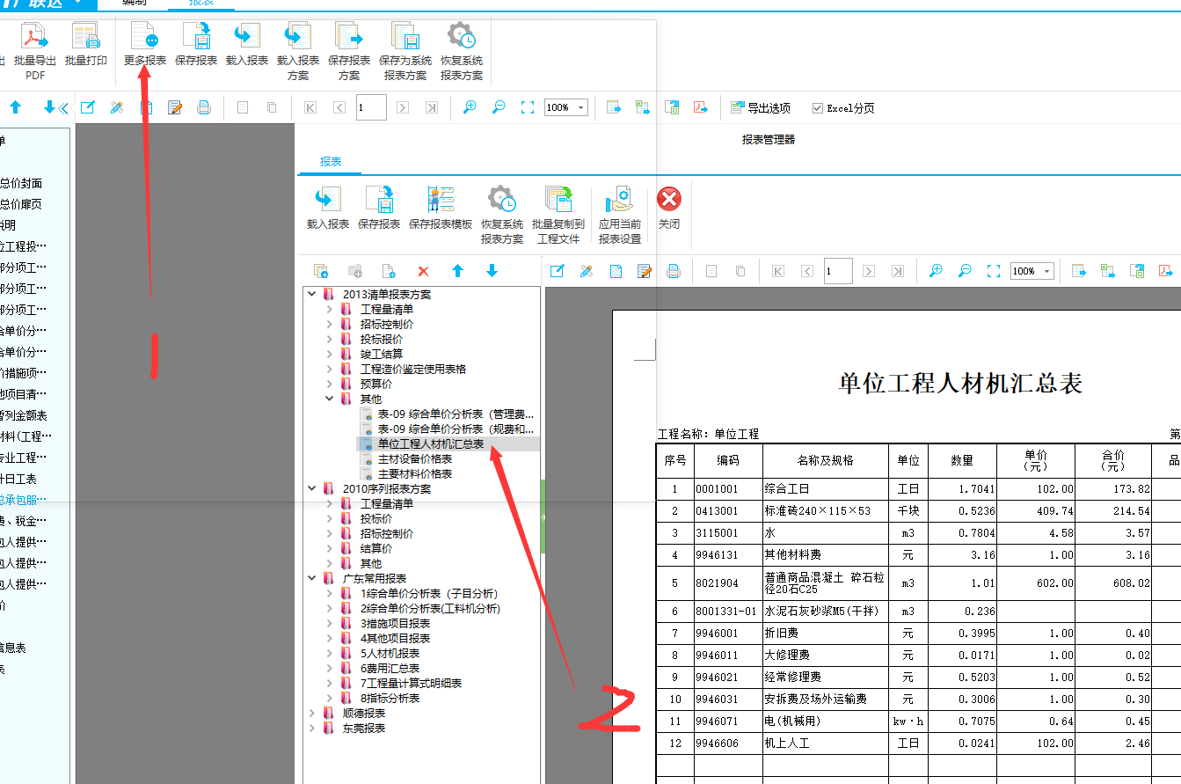Viewport: 1181px width, 784px height.
Task: Click 结算价 under 2010序列报表方案
Action: tap(376, 548)
